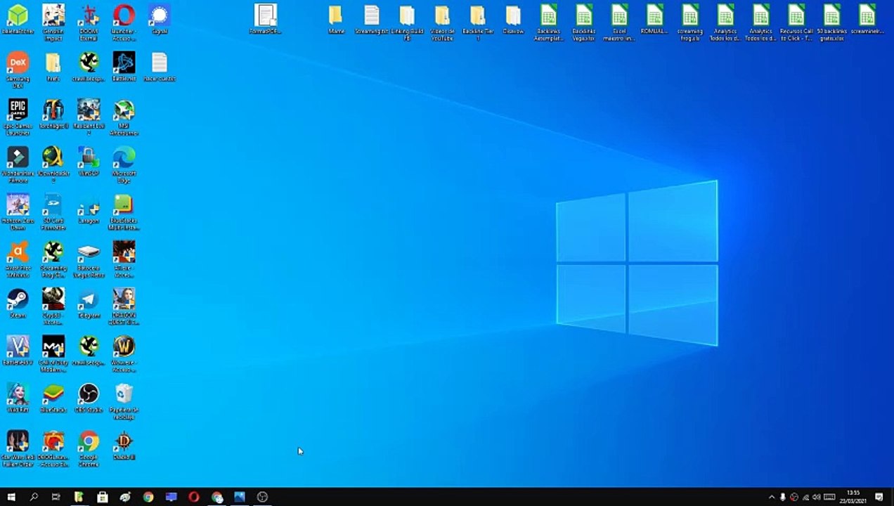Open the notification center icon
Screen dimensions: 894x506
pos(879,497)
